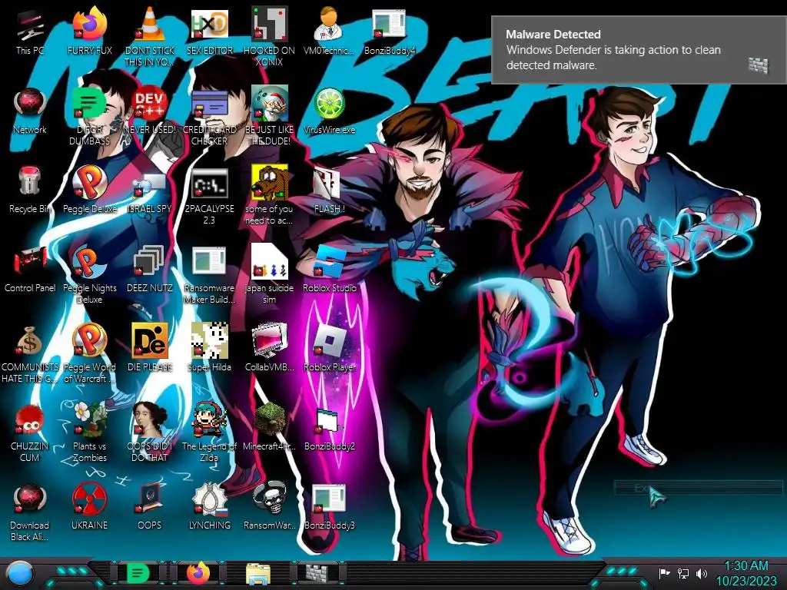787x590 pixels.
Task: Open Windows Defender wall taskbar icon
Action: pos(317,572)
